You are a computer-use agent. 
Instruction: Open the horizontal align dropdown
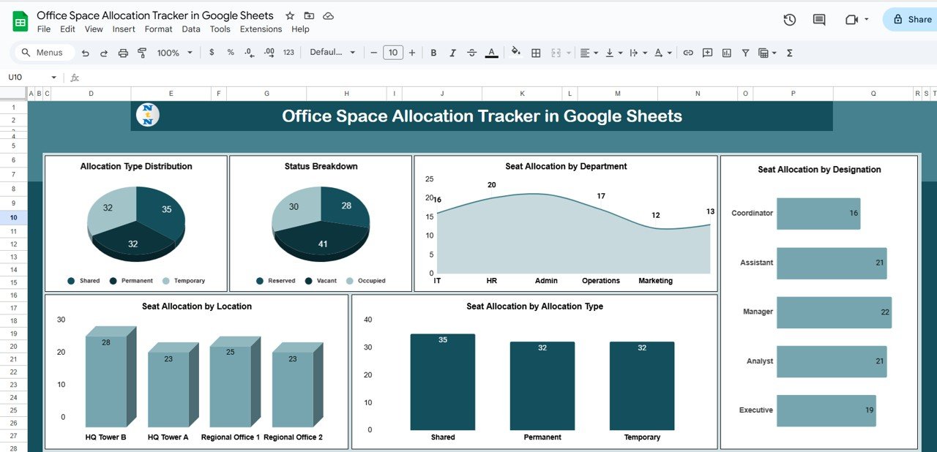[x=588, y=52]
